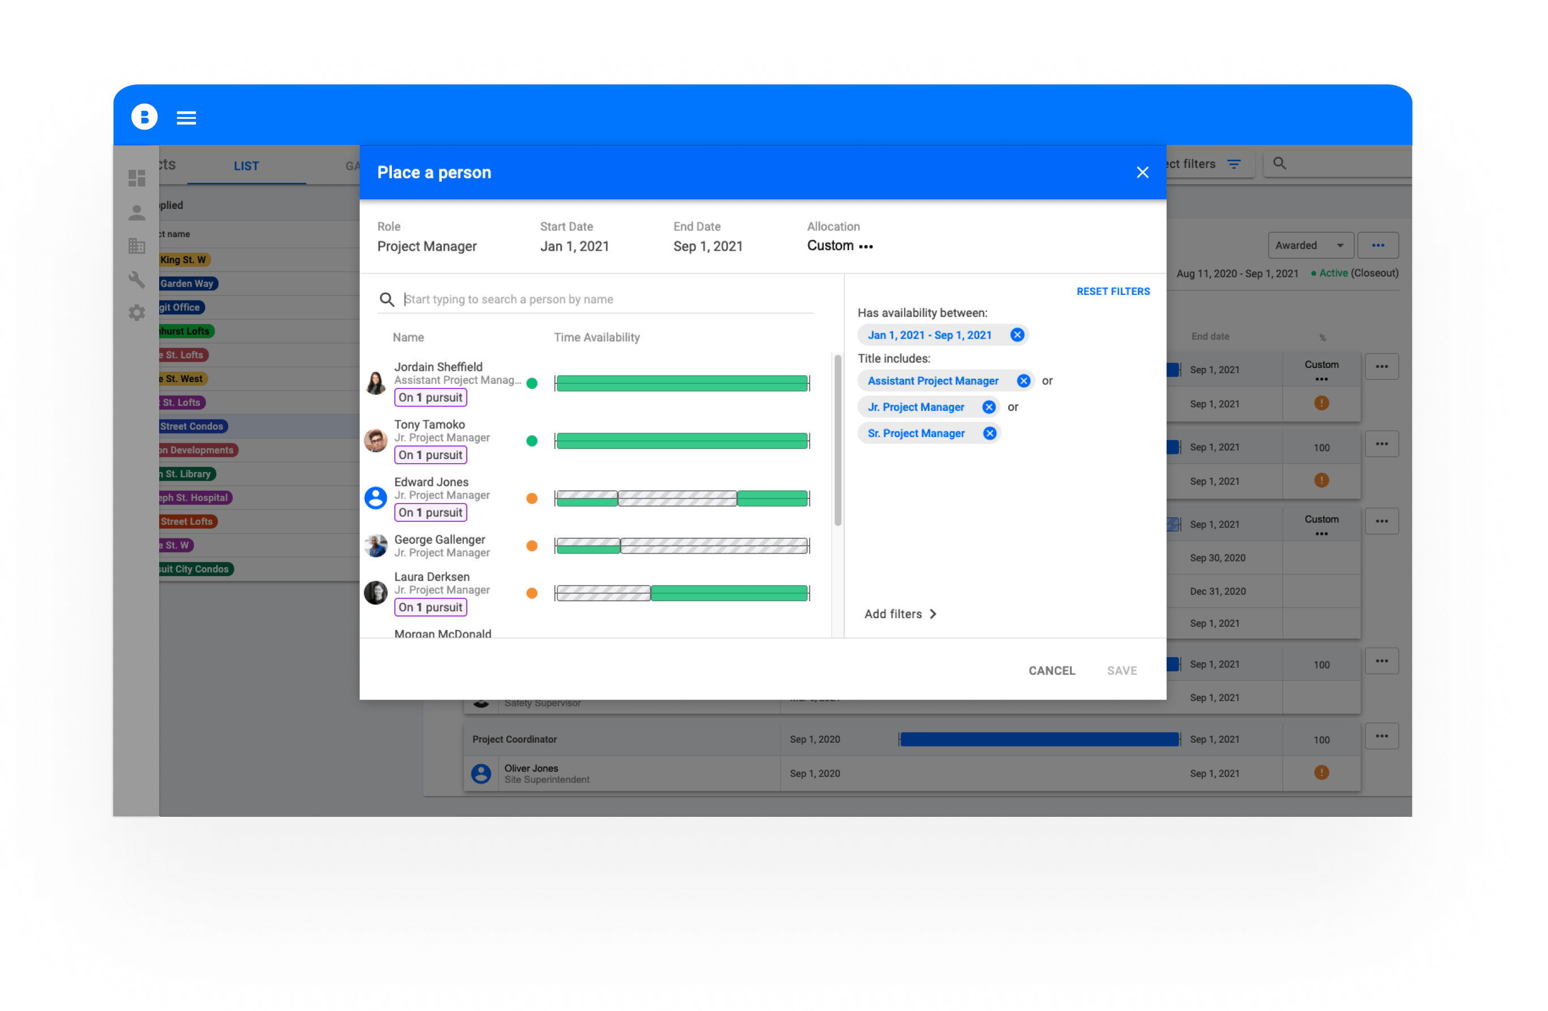
Task: Click the Start Date value Jan 1, 2021
Action: (x=574, y=246)
